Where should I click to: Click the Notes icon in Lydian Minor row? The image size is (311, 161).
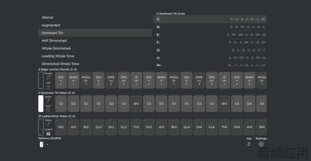point(48,124)
